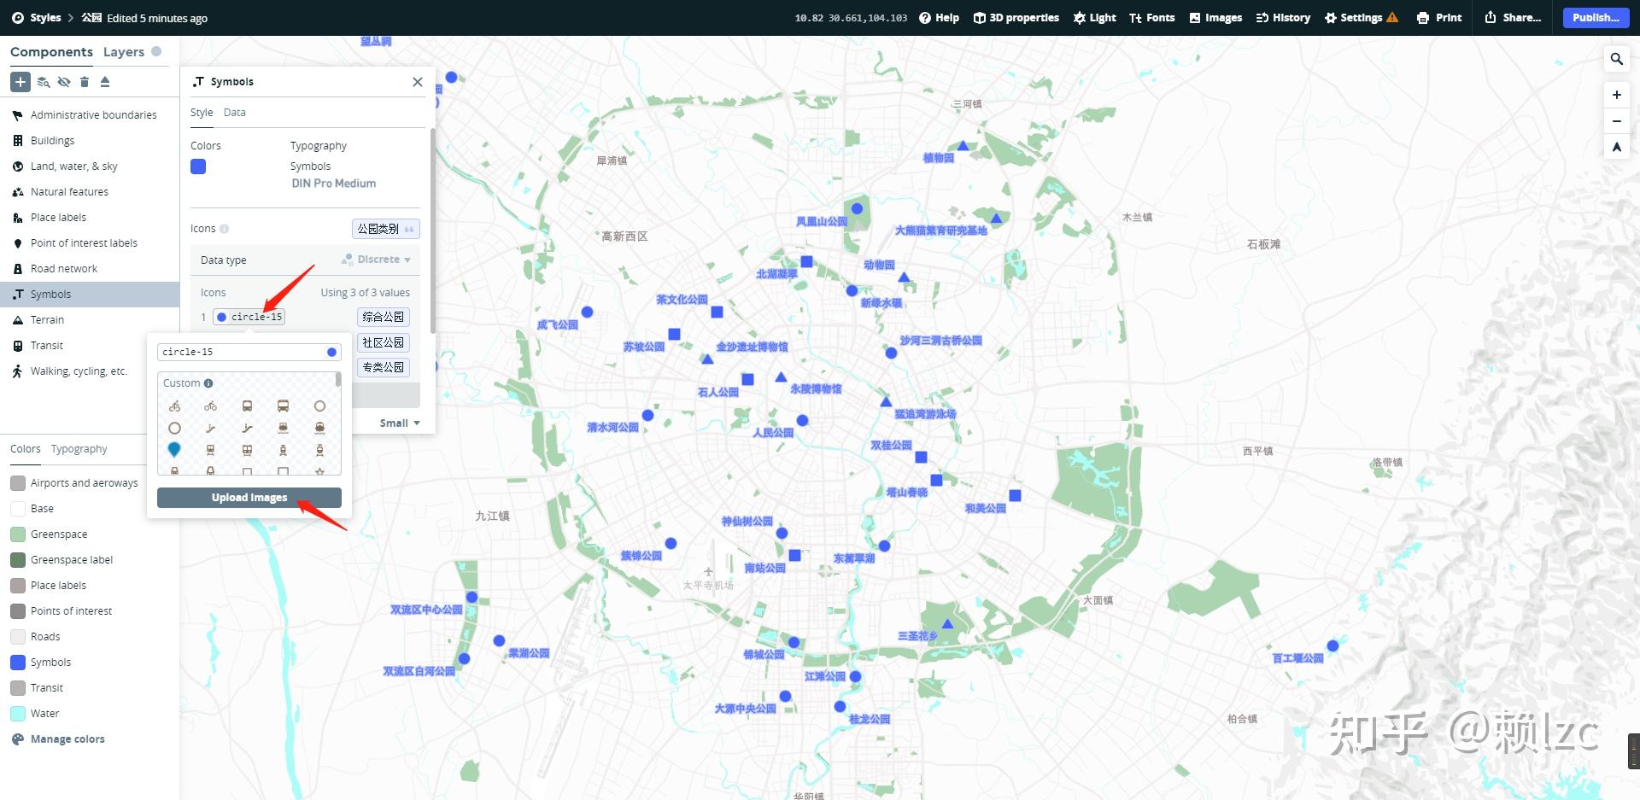
Task: Reset map bearing with the compass arrow icon
Action: pyautogui.click(x=1617, y=147)
